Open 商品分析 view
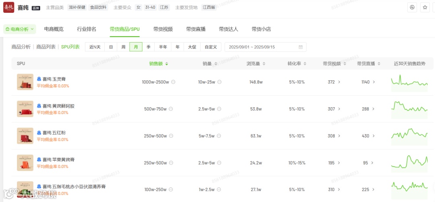This screenshot has height=202, width=435. point(21,47)
